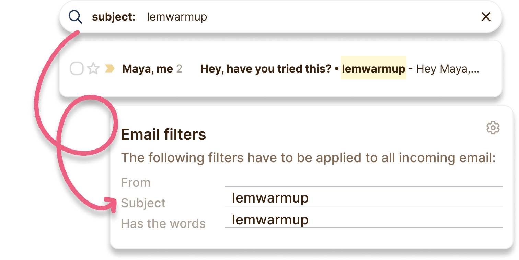Click the highlighted "lemwarmup" in email row
This screenshot has height=260, width=519.
click(x=373, y=69)
